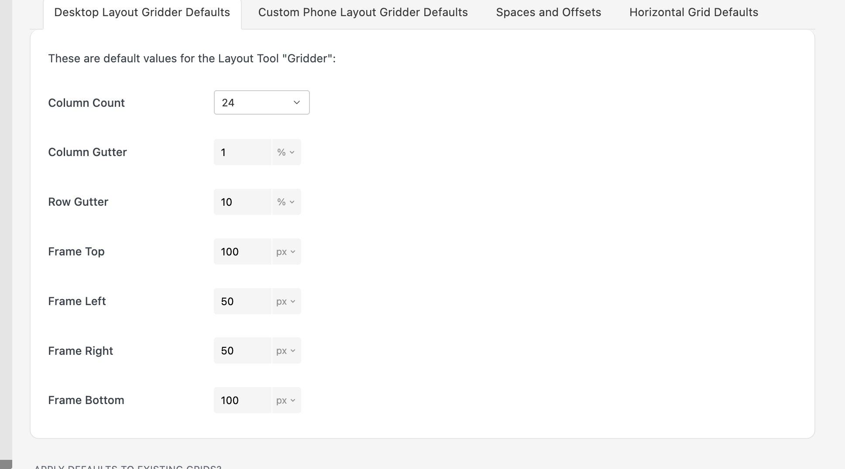Open the Horizontal Grid Defaults tab
The width and height of the screenshot is (845, 469).
(x=694, y=13)
